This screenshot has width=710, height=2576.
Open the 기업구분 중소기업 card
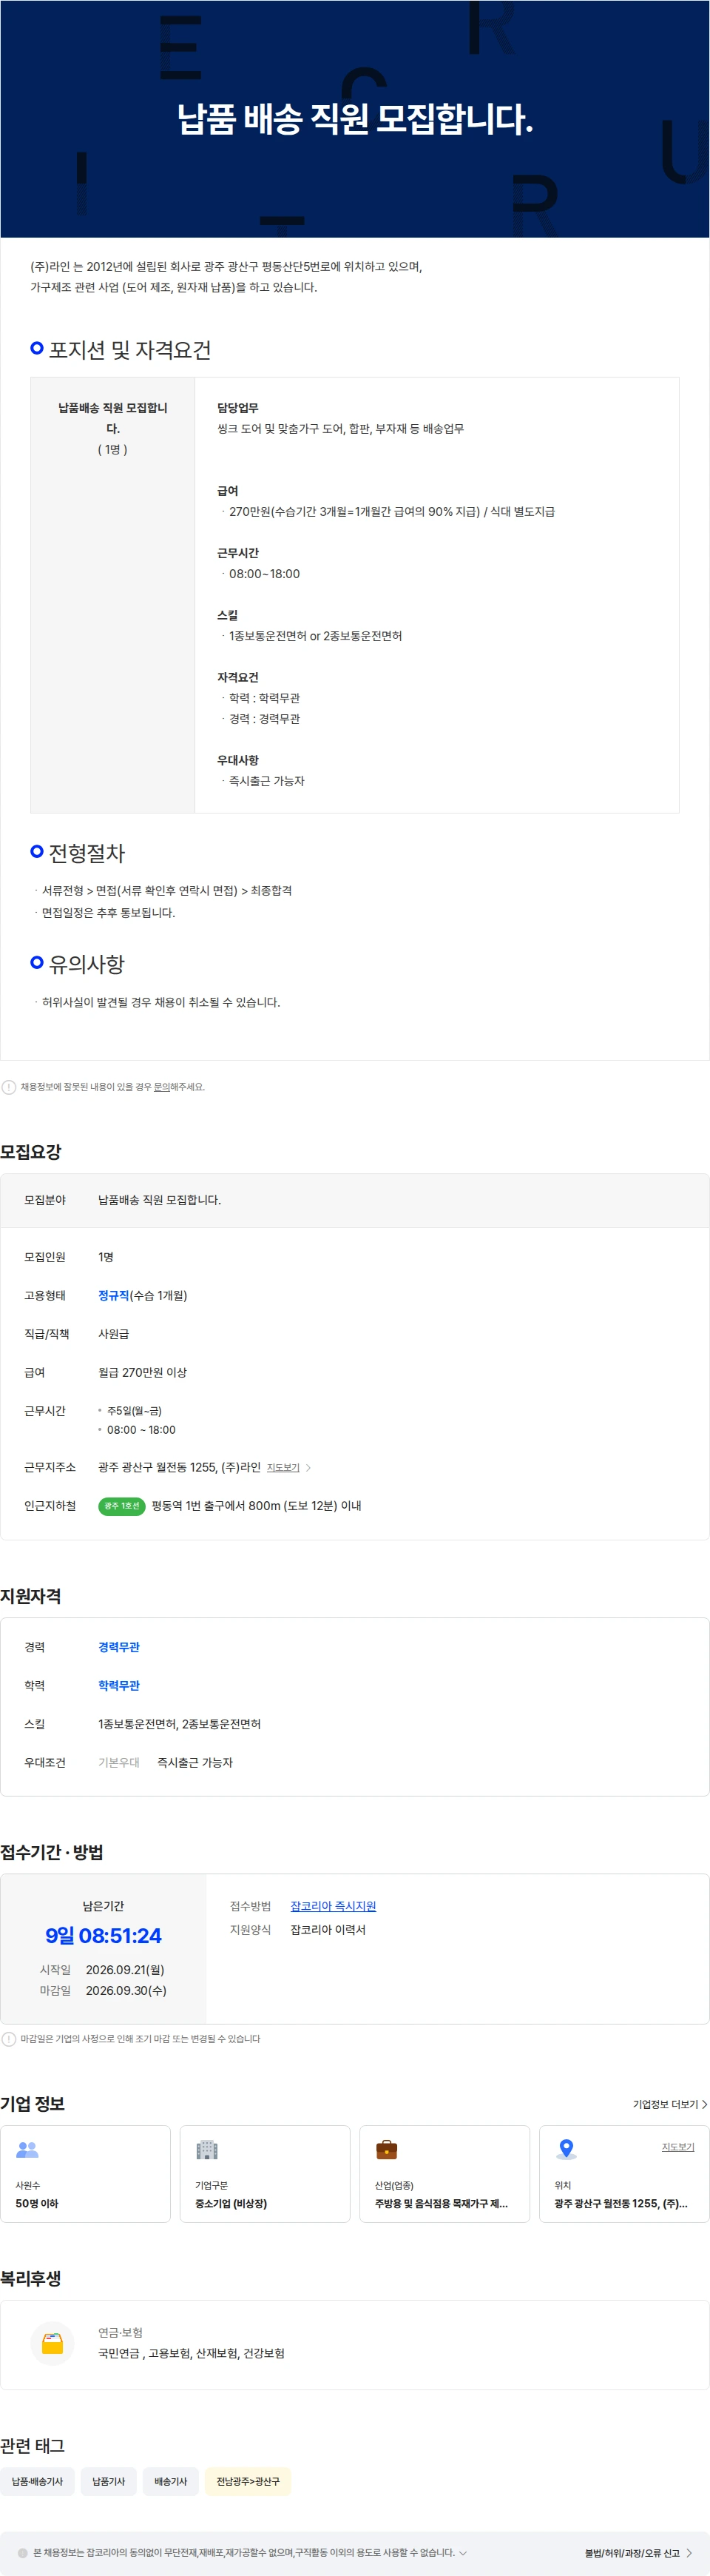click(265, 2174)
